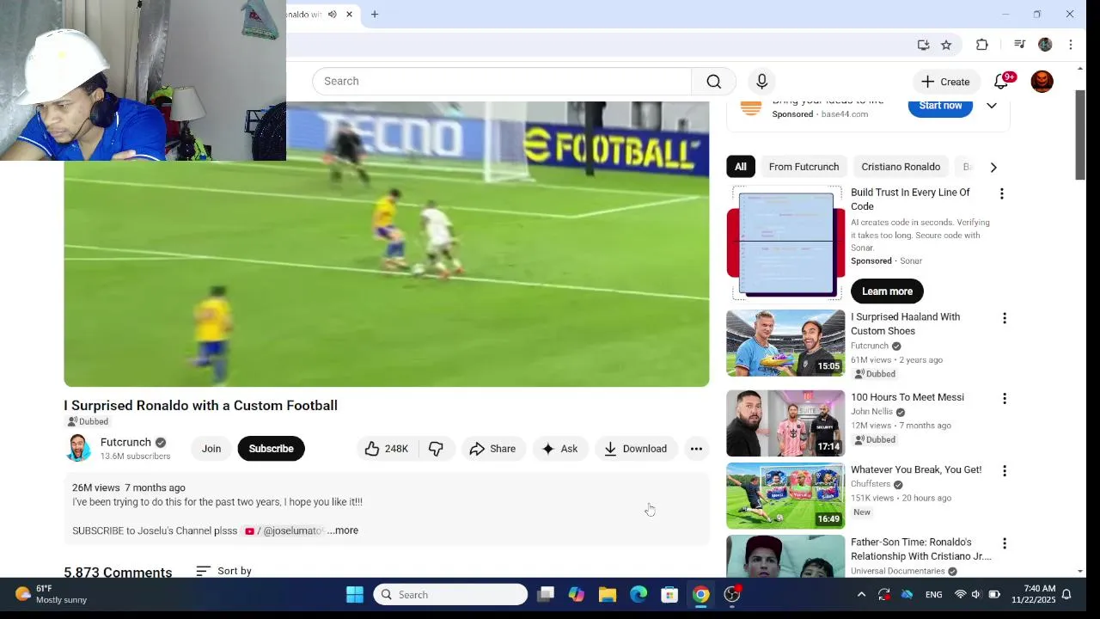The height and width of the screenshot is (619, 1100).
Task: Click Join channel button
Action: [x=211, y=449]
